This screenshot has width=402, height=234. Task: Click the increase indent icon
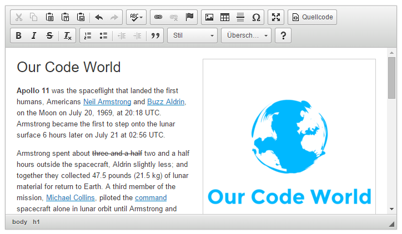point(137,35)
